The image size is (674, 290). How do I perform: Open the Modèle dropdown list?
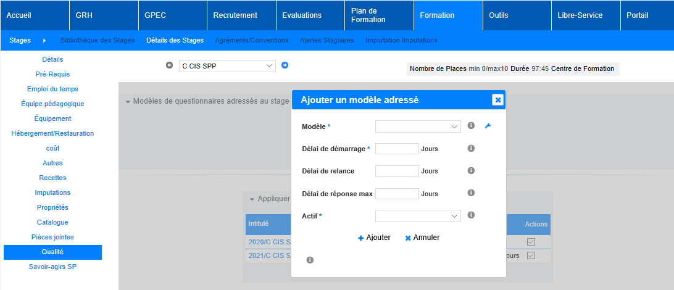[x=418, y=126]
